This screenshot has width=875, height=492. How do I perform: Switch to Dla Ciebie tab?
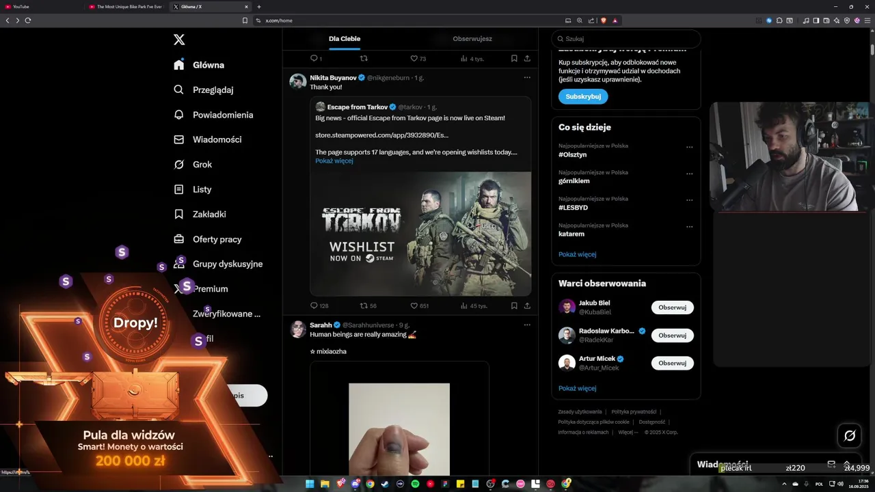click(x=345, y=39)
